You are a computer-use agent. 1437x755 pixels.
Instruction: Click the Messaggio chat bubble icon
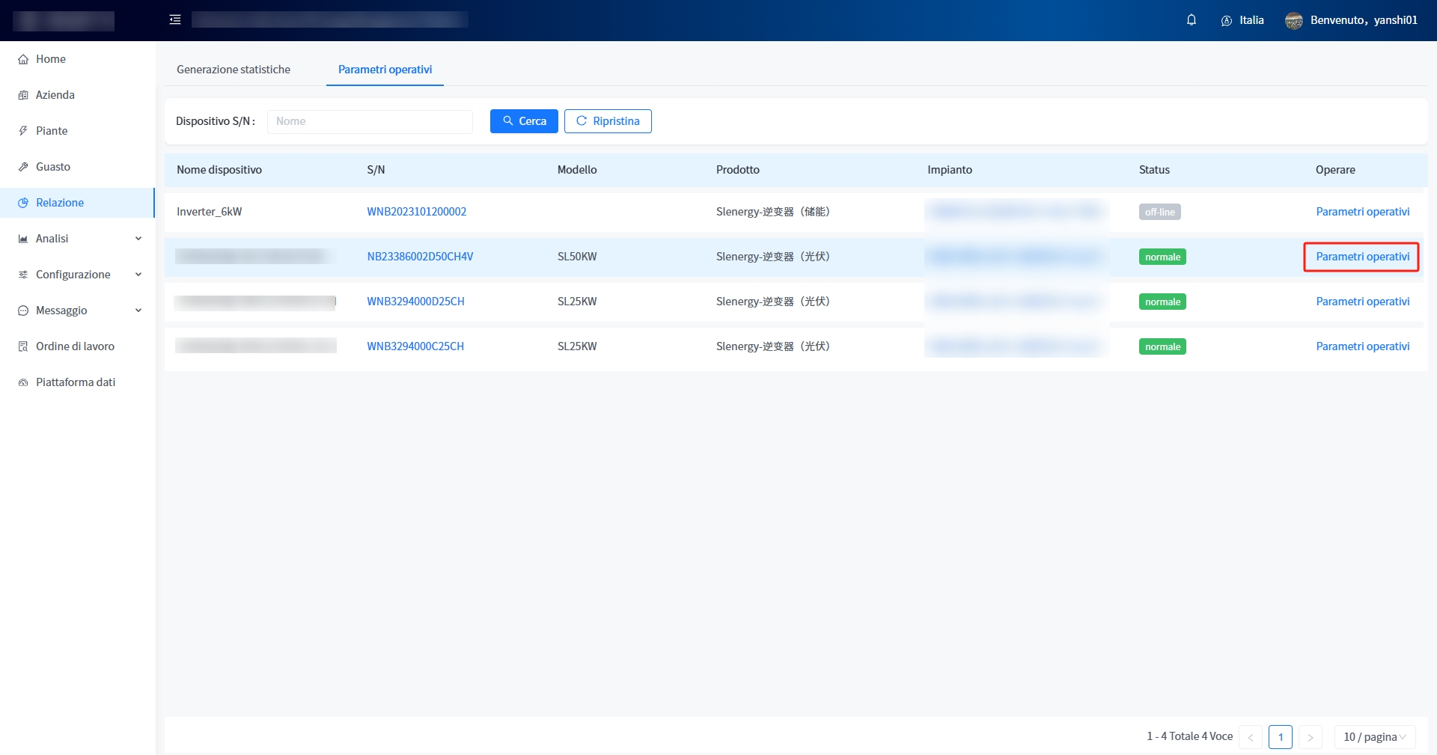[x=23, y=311]
